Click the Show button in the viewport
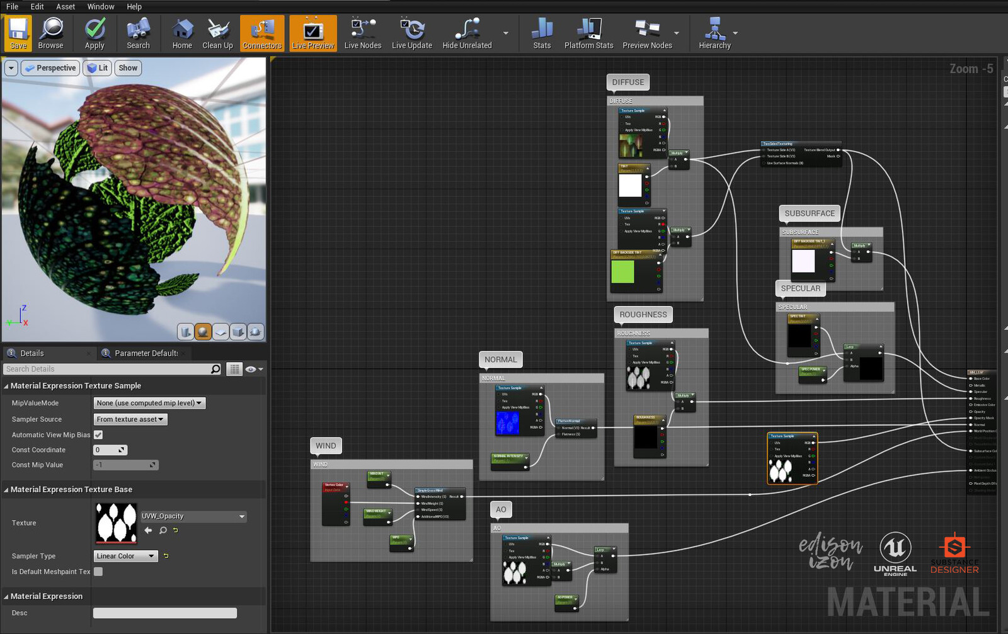 128,67
